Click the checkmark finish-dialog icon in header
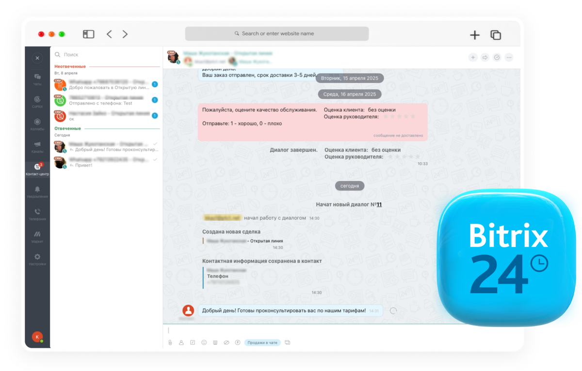 pyautogui.click(x=497, y=58)
